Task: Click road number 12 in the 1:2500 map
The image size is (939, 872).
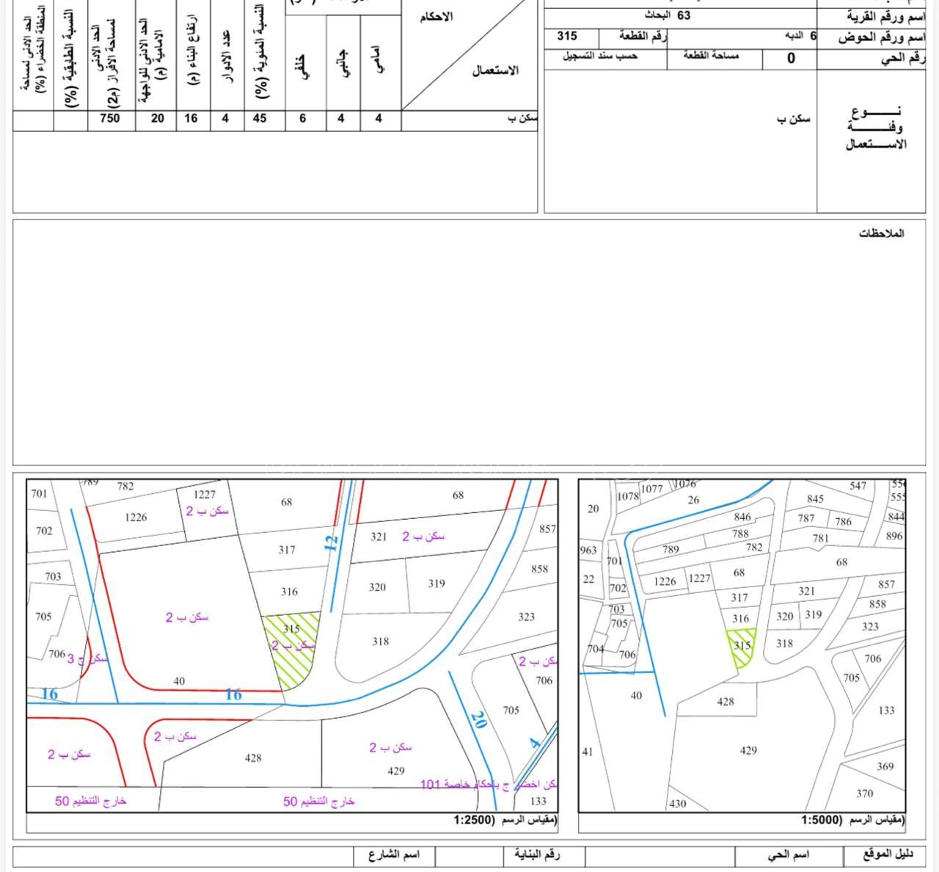Action: coord(332,544)
